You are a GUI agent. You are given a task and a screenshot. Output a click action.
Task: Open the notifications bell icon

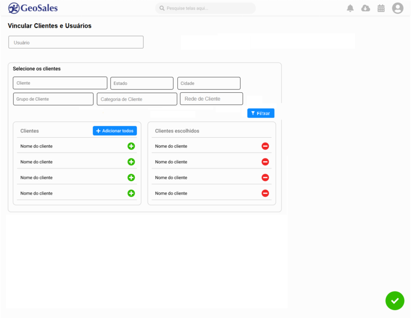pos(350,8)
